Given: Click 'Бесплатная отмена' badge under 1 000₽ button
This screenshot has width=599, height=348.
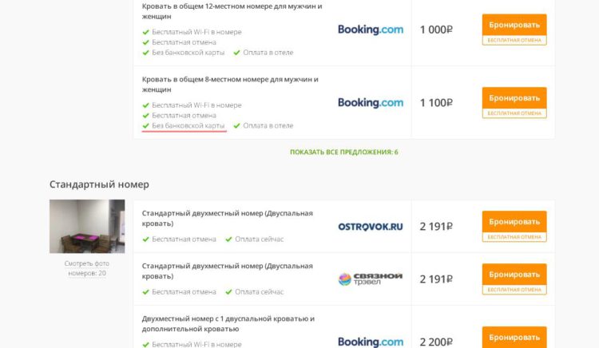Looking at the screenshot, I should click(514, 40).
